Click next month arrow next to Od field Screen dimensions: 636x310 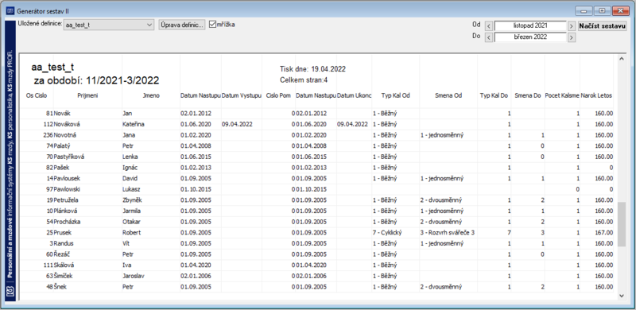572,26
